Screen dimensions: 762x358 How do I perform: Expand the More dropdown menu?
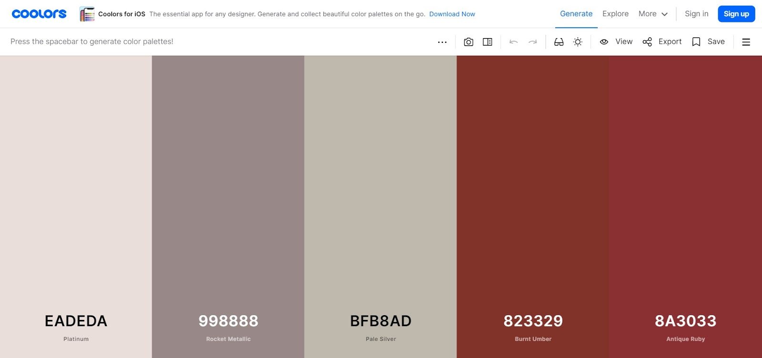pyautogui.click(x=653, y=14)
